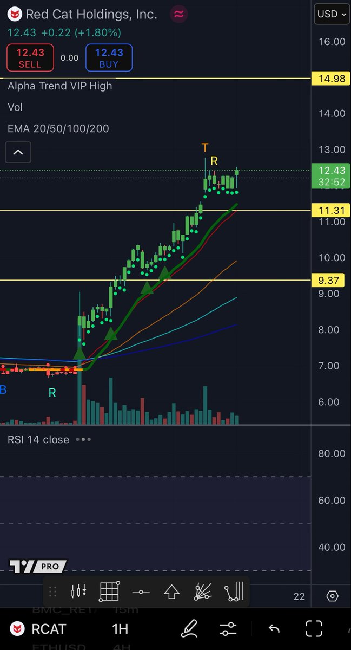
Task: Tap the red 12.43 SELL button
Action: (30, 58)
